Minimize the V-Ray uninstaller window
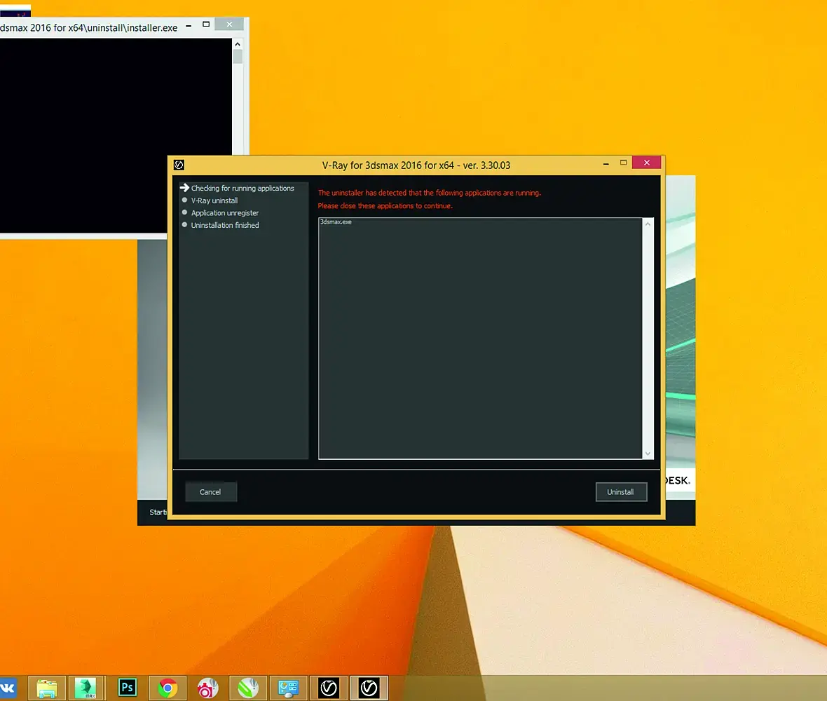The height and width of the screenshot is (701, 827). pyautogui.click(x=606, y=163)
